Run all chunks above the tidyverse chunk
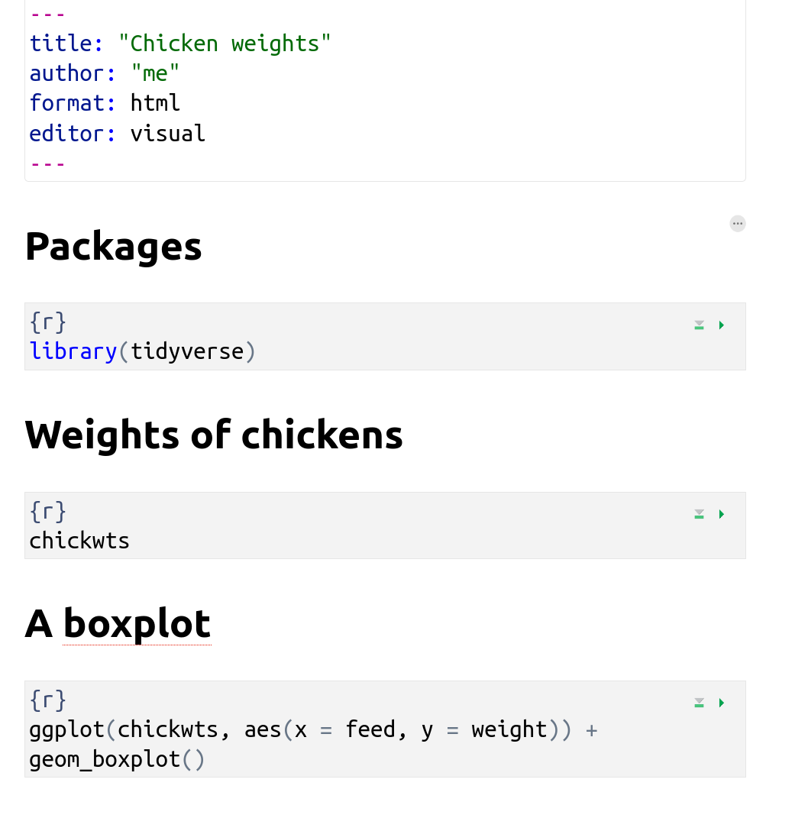Screen dimensions: 808x831 click(x=699, y=325)
